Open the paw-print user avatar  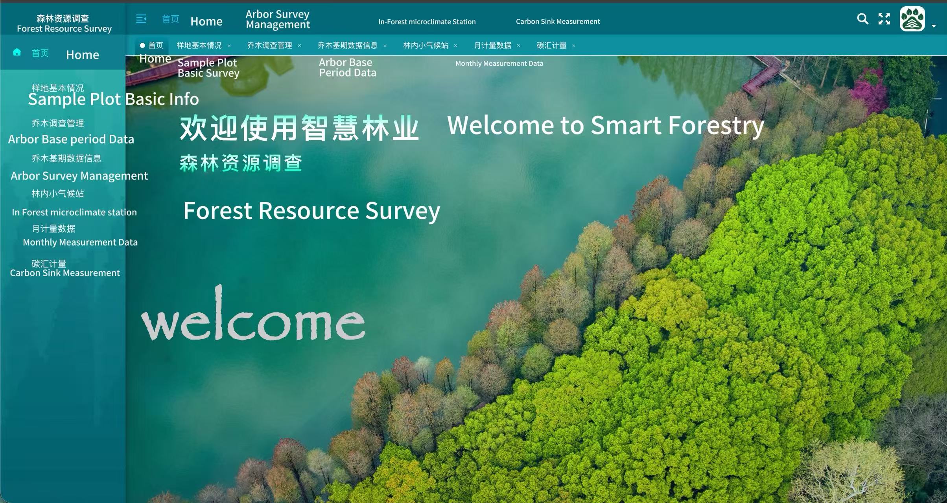tap(912, 19)
